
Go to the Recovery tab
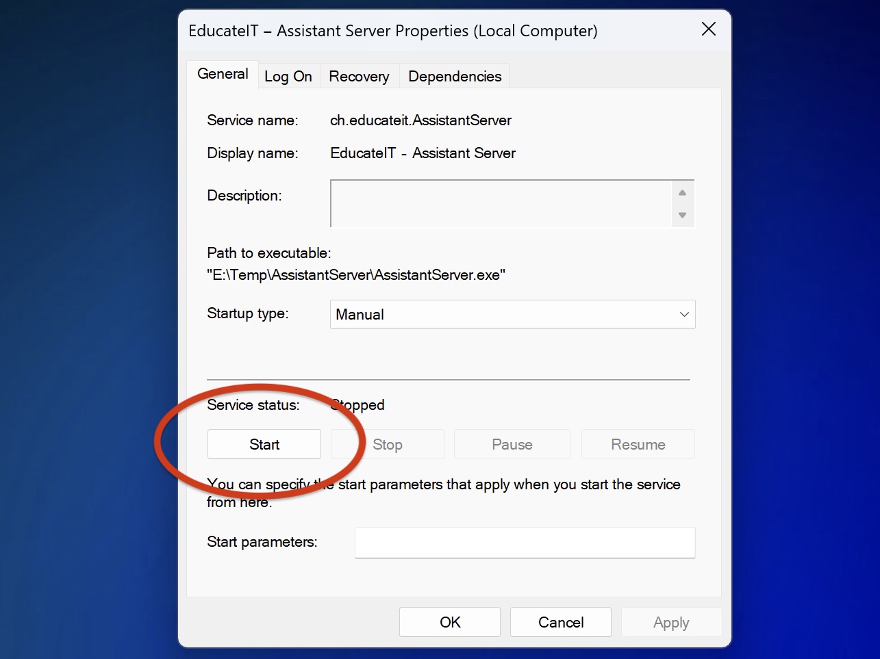click(359, 77)
